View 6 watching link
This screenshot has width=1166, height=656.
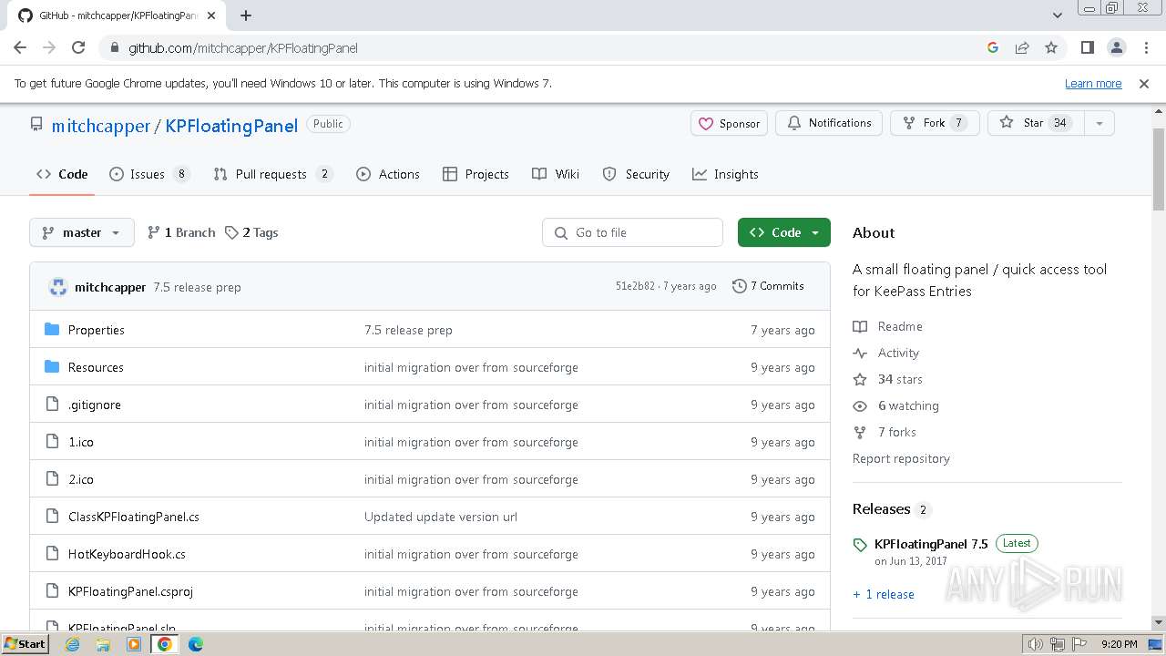coord(896,405)
